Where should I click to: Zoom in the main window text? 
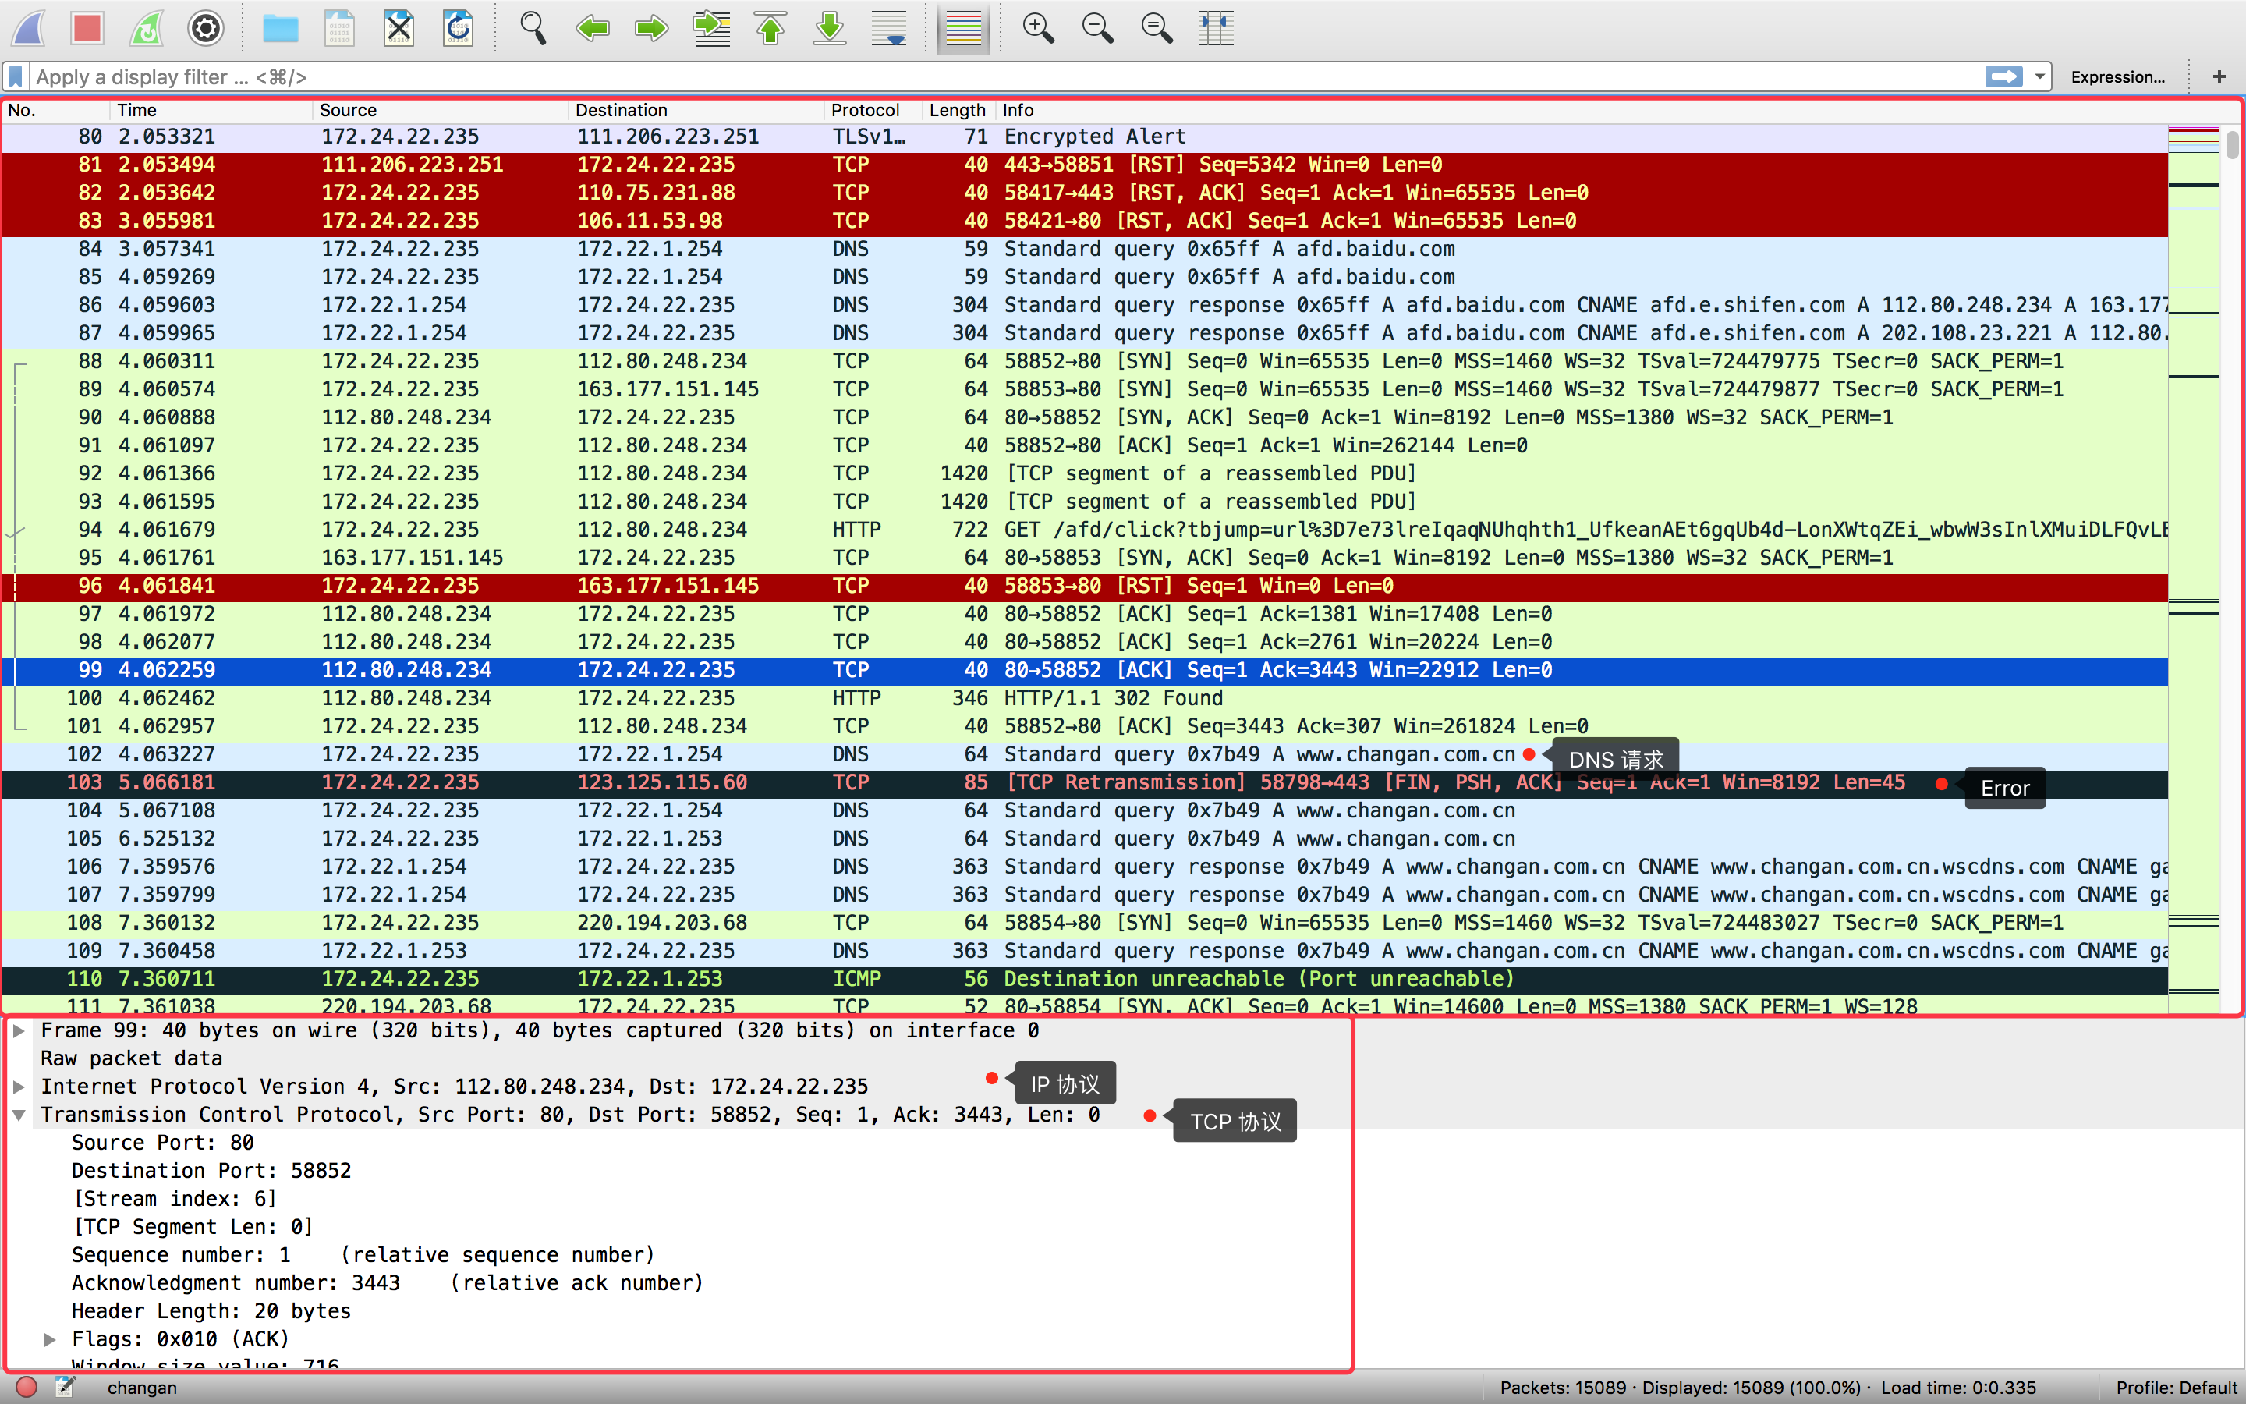pyautogui.click(x=1038, y=28)
